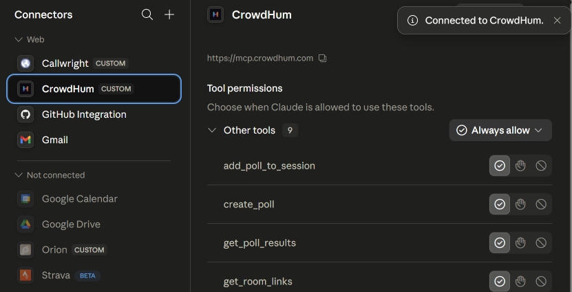The image size is (572, 292).
Task: Add a new connector with plus icon
Action: click(x=169, y=14)
